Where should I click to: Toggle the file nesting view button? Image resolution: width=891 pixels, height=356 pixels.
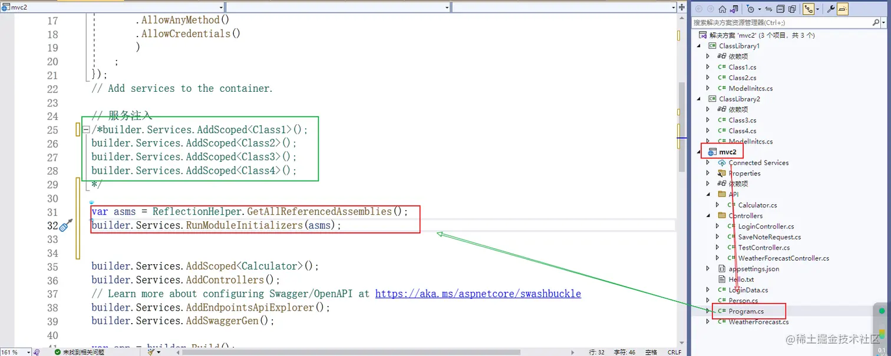point(808,9)
